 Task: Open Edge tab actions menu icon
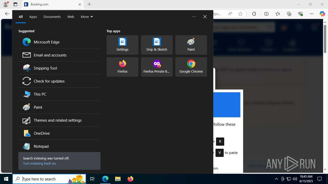15,4
